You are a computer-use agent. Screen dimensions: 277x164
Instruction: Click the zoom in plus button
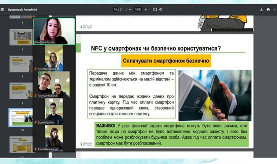point(146,9)
